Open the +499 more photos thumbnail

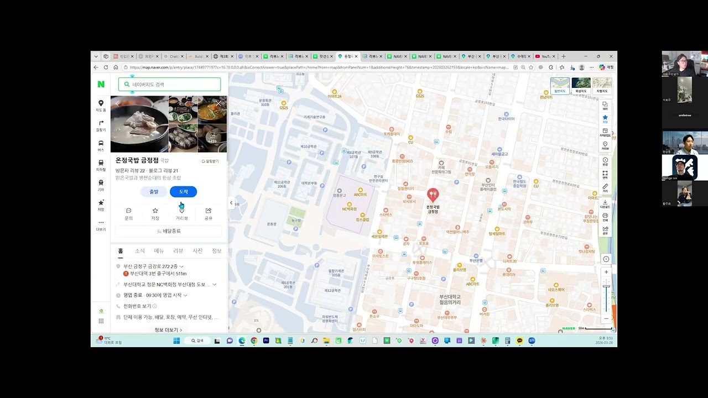pyautogui.click(x=212, y=138)
